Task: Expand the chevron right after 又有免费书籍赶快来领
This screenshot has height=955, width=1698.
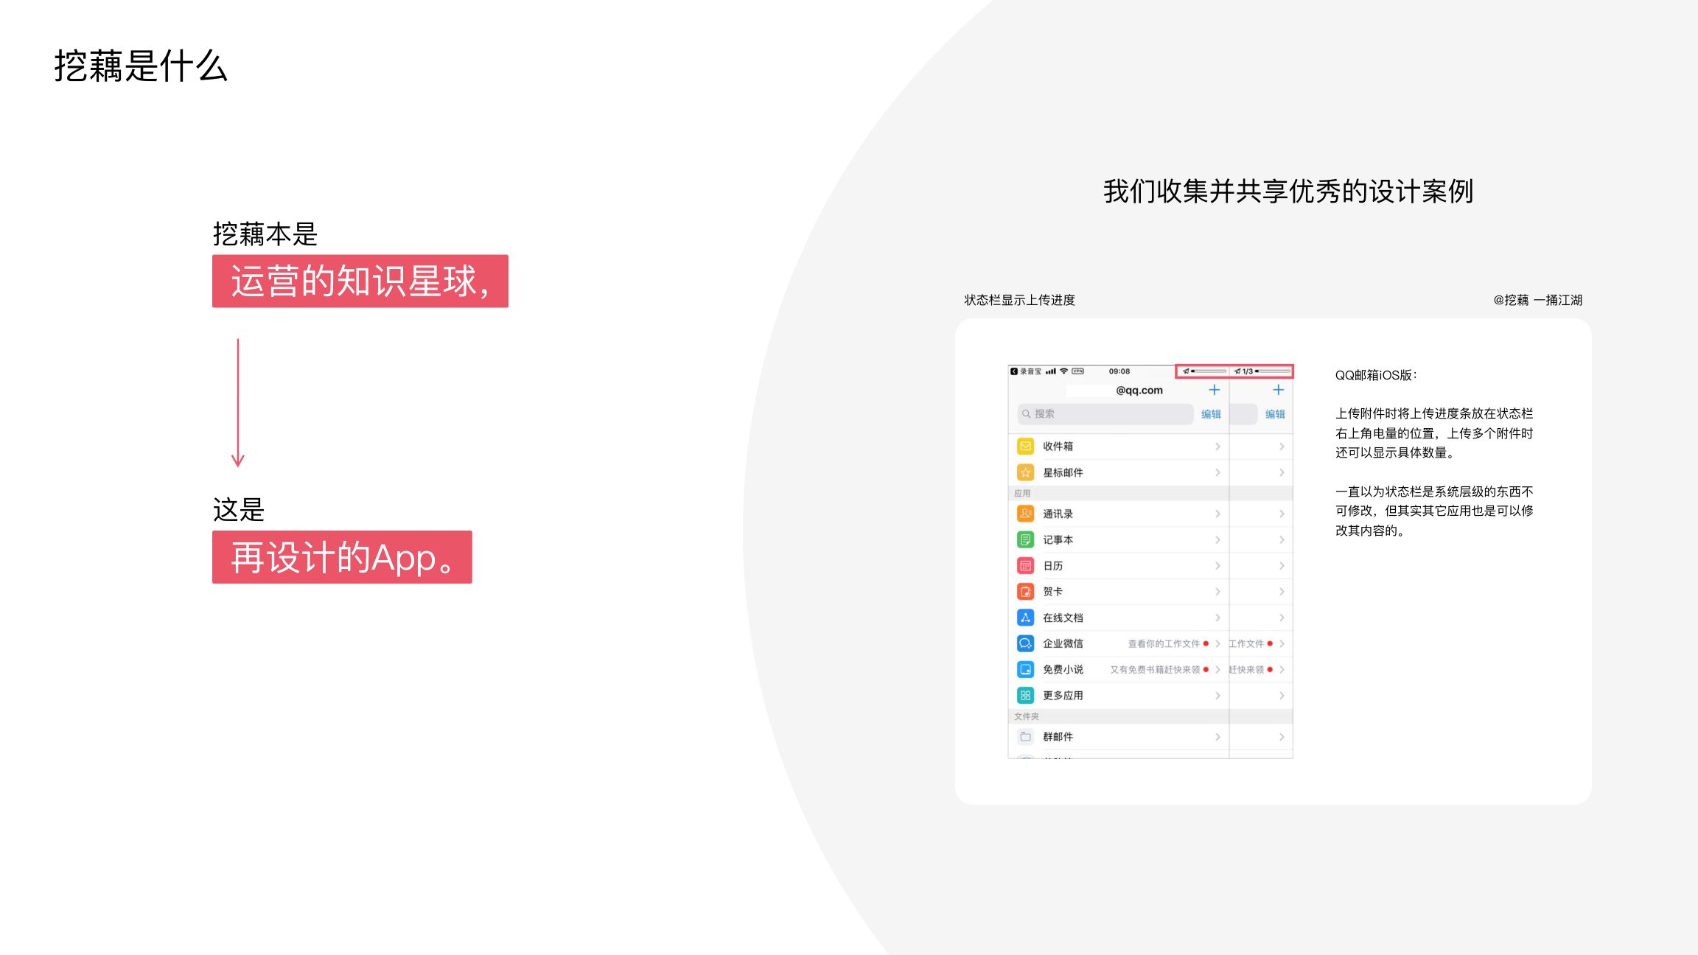Action: (1217, 670)
